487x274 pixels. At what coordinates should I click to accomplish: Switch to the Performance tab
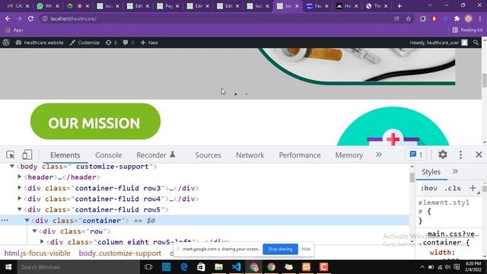[300, 155]
